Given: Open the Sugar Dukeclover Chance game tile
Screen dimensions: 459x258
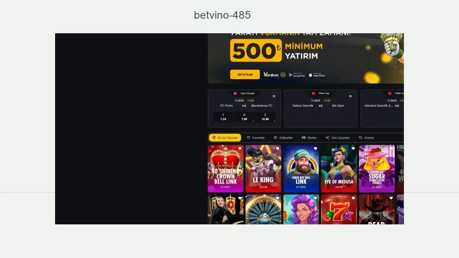Looking at the screenshot, I should pyautogui.click(x=377, y=169).
